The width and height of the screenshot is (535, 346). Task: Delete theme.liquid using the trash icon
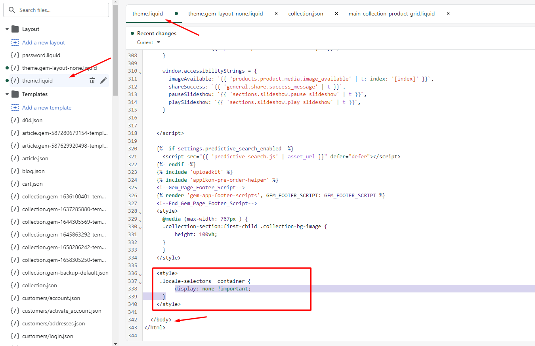92,81
